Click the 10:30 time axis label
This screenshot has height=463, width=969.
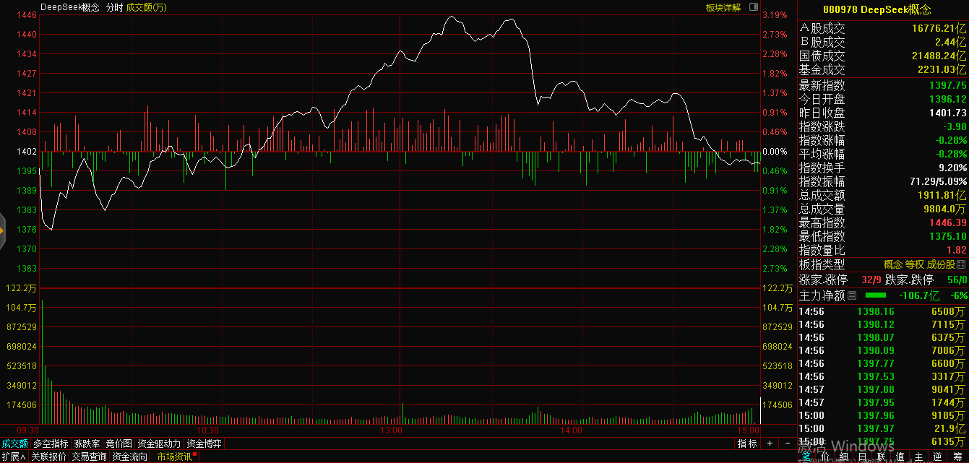(208, 430)
